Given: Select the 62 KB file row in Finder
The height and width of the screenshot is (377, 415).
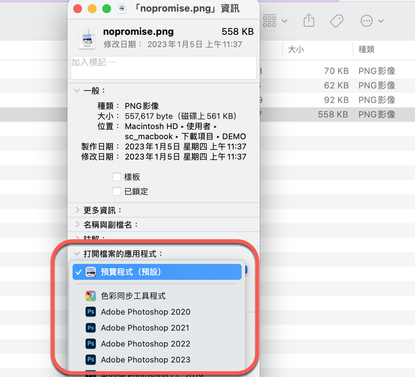Looking at the screenshot, I should coord(337,86).
